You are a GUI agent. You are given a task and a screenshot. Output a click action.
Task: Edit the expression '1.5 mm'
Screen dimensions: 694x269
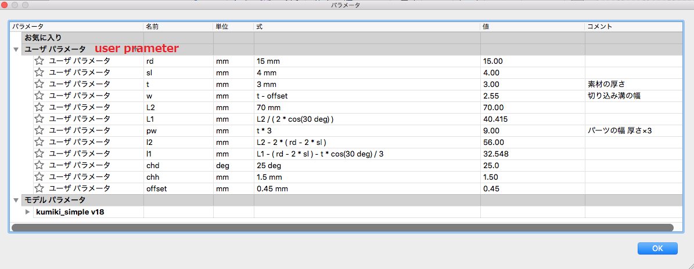[x=368, y=177]
